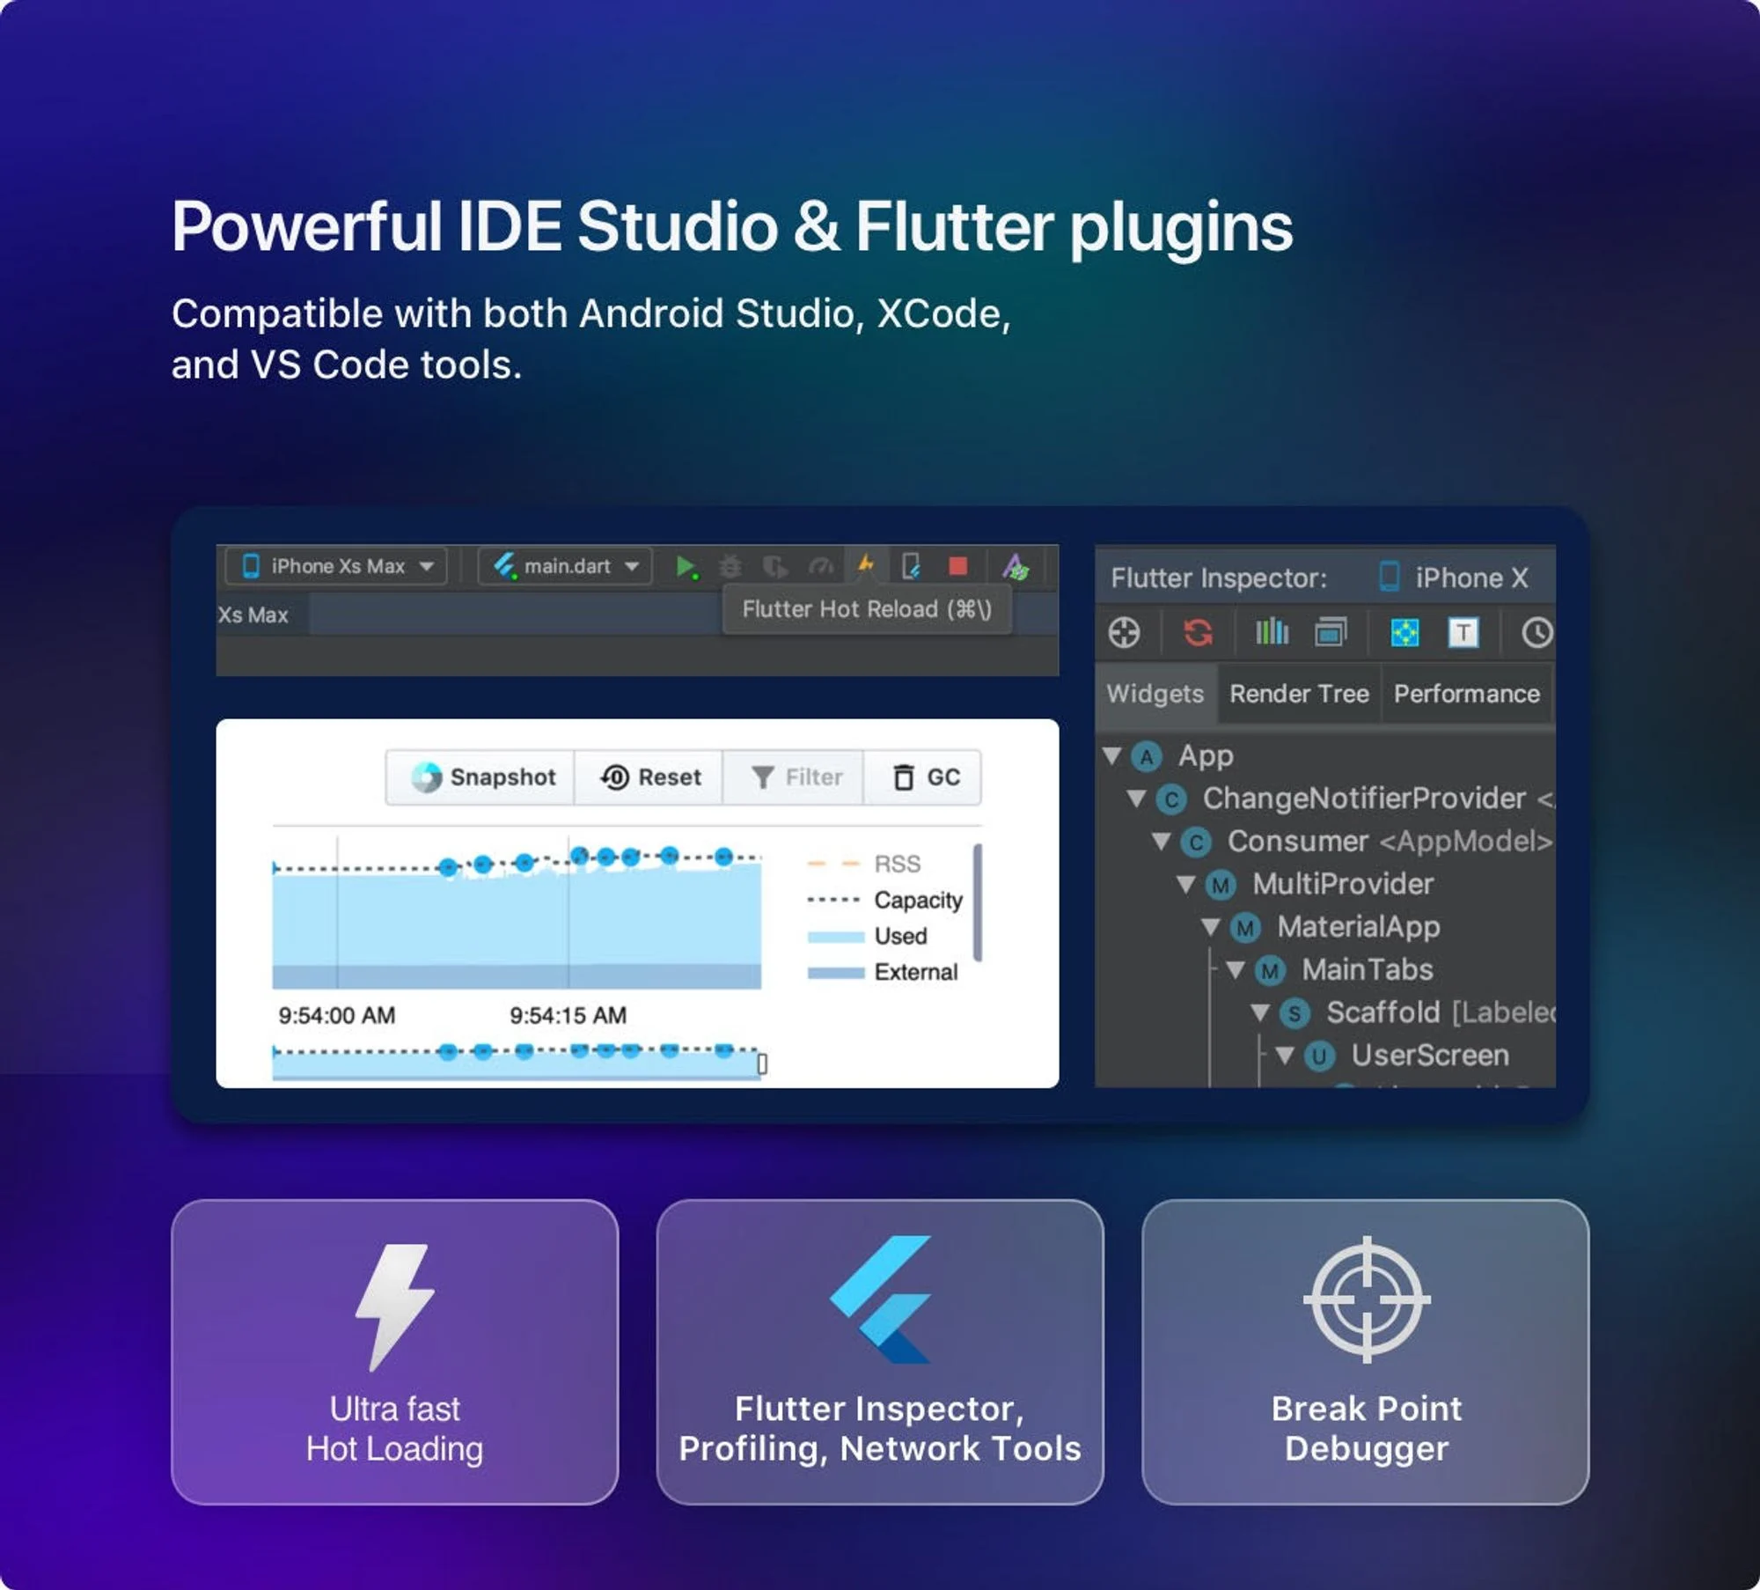The image size is (1760, 1590).
Task: Click the External legend entry
Action: [882, 972]
